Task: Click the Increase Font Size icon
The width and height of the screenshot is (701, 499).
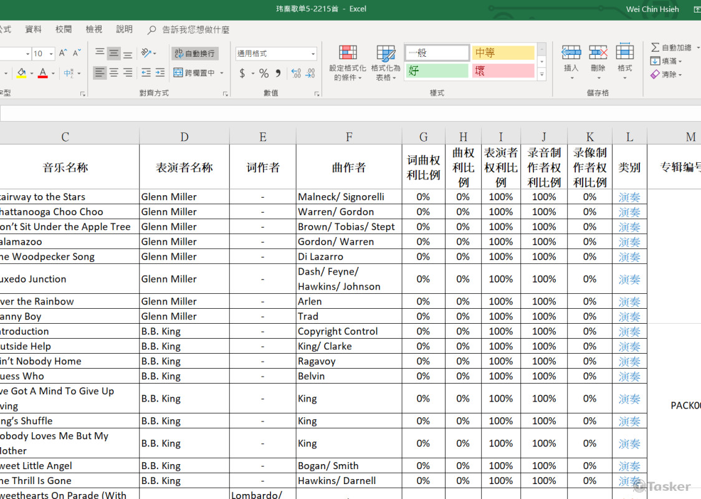Action: pos(63,54)
